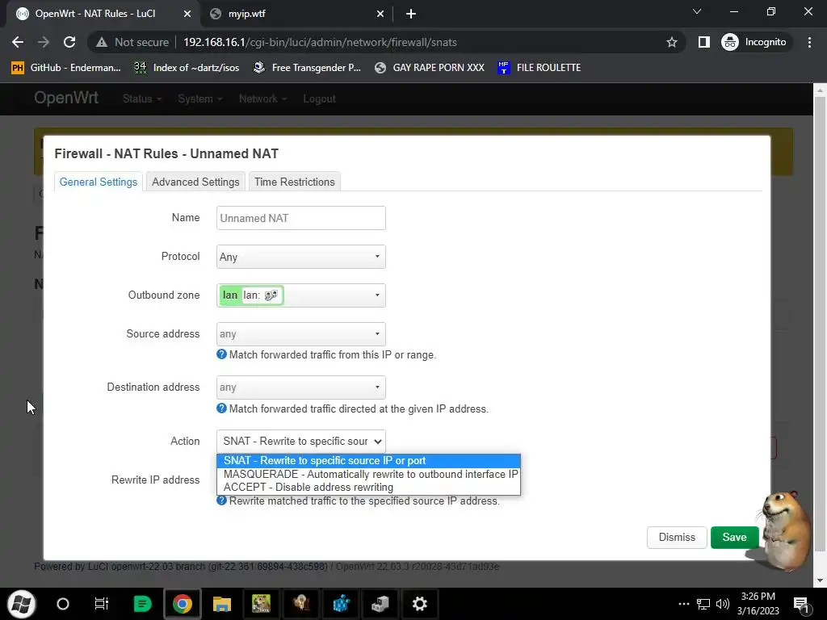Open the Incognito profile indicator
Viewport: 827px width, 620px height.
pos(754,42)
